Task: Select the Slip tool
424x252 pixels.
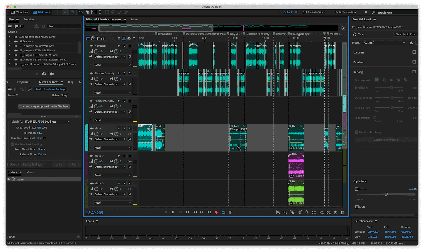Action: (x=94, y=12)
